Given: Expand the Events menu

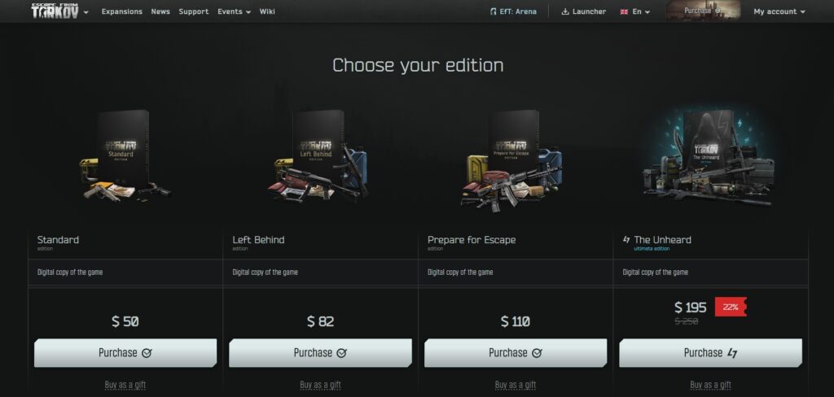Looking at the screenshot, I should click(234, 11).
